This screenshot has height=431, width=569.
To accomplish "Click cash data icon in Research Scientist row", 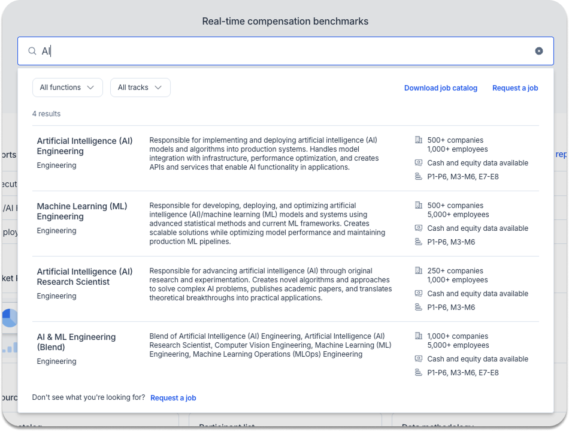I will [419, 293].
